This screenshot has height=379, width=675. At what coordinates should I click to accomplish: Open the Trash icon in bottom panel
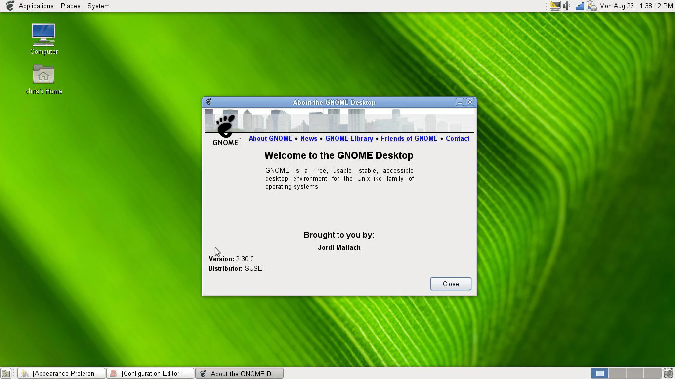coord(668,373)
